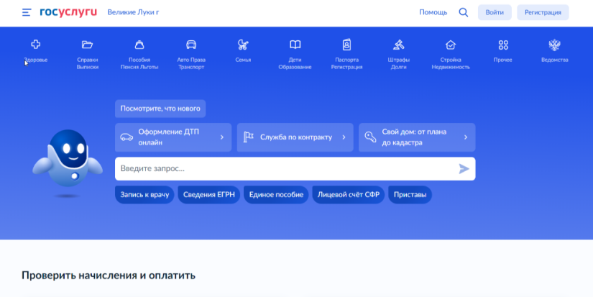Image resolution: width=593 pixels, height=297 pixels.
Task: Select the Прочее four-circles icon
Action: click(x=503, y=45)
